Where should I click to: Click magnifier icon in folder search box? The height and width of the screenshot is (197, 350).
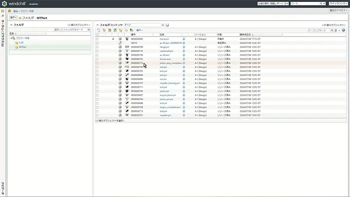88,29
